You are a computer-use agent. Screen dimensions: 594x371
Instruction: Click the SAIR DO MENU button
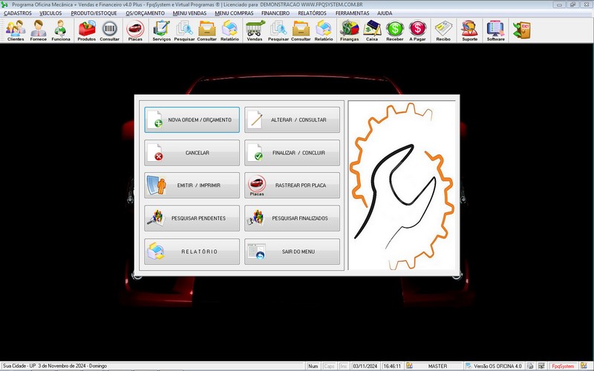click(292, 252)
